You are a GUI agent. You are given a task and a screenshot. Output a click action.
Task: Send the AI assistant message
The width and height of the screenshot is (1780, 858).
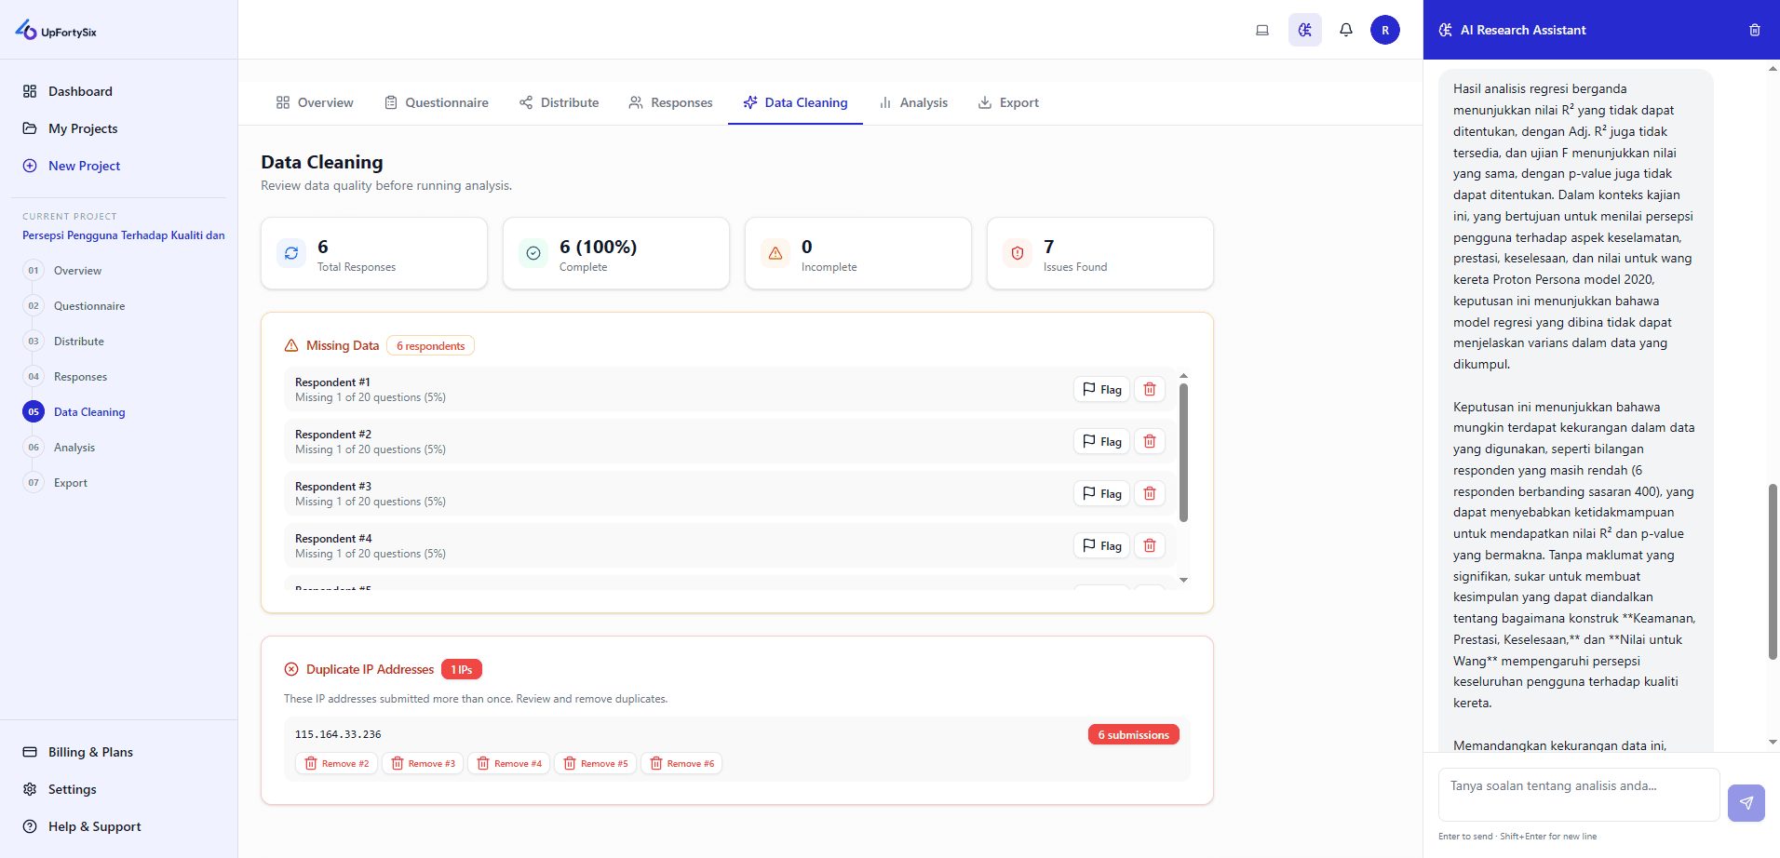coord(1746,803)
